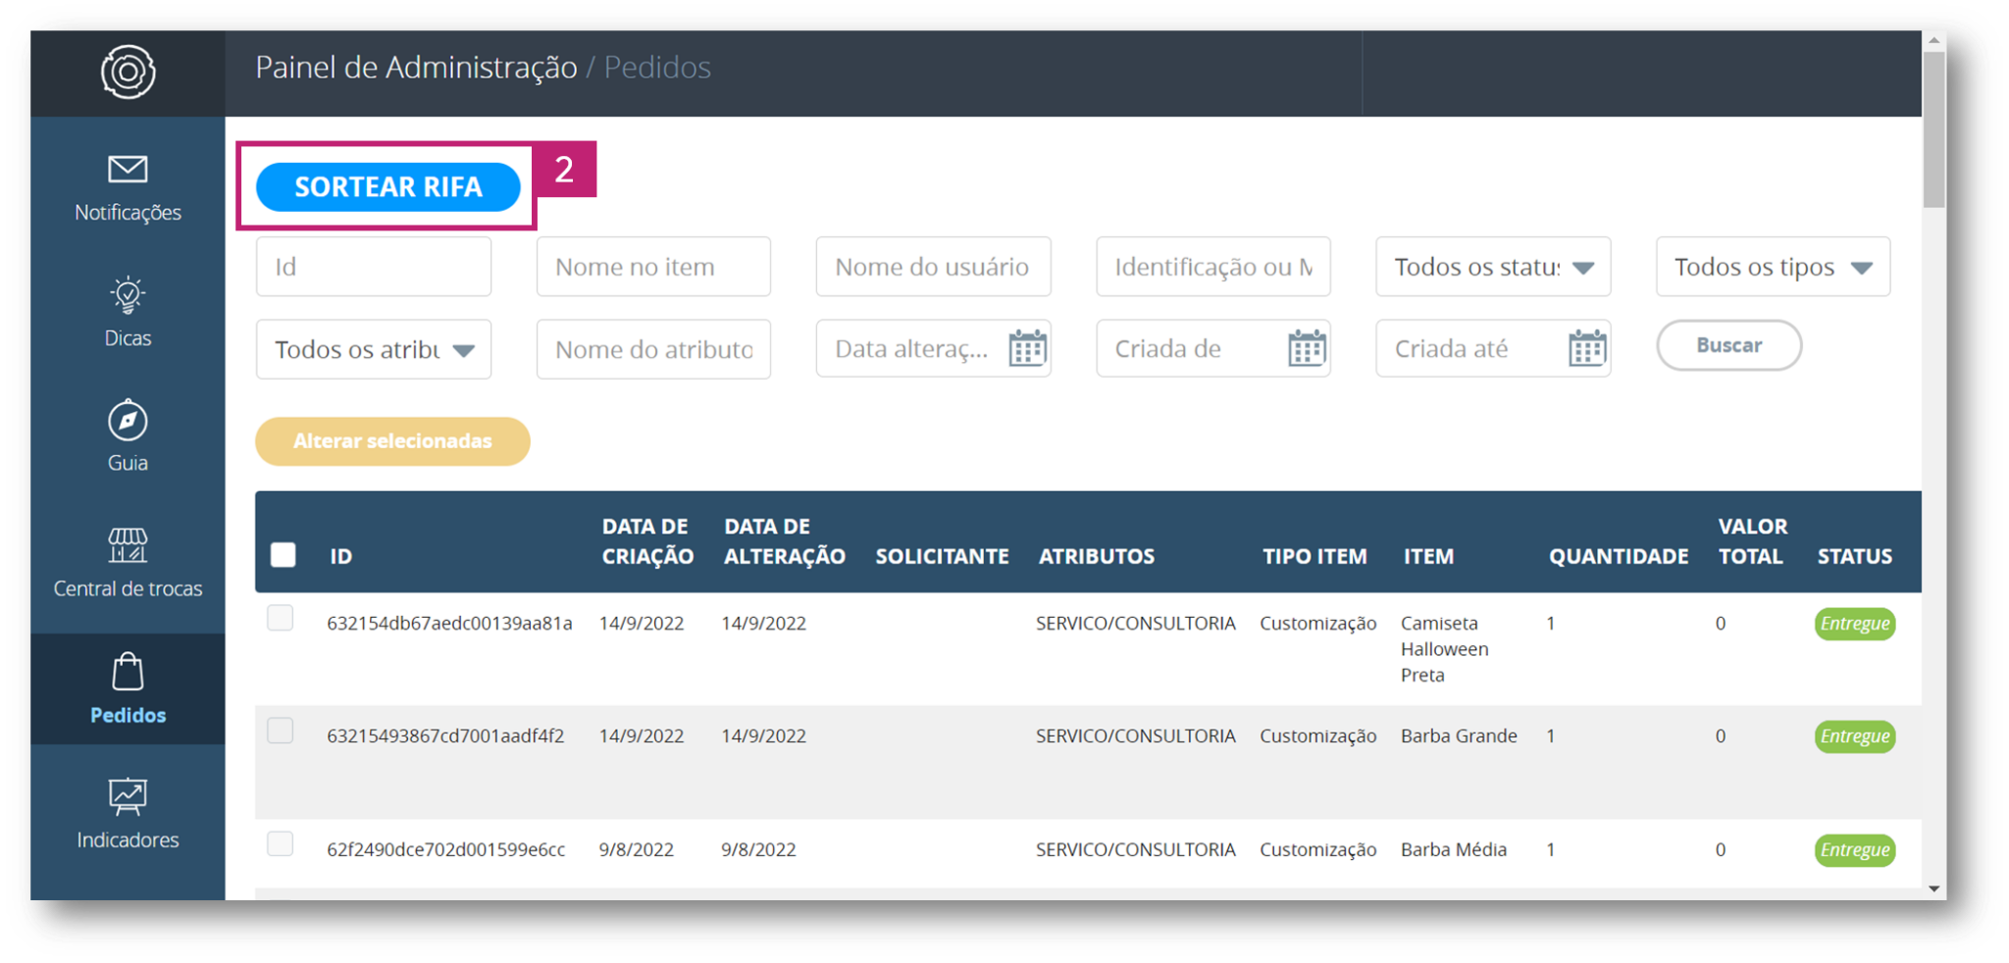Select Pedidos label in sidebar
The image size is (2009, 963).
[128, 715]
